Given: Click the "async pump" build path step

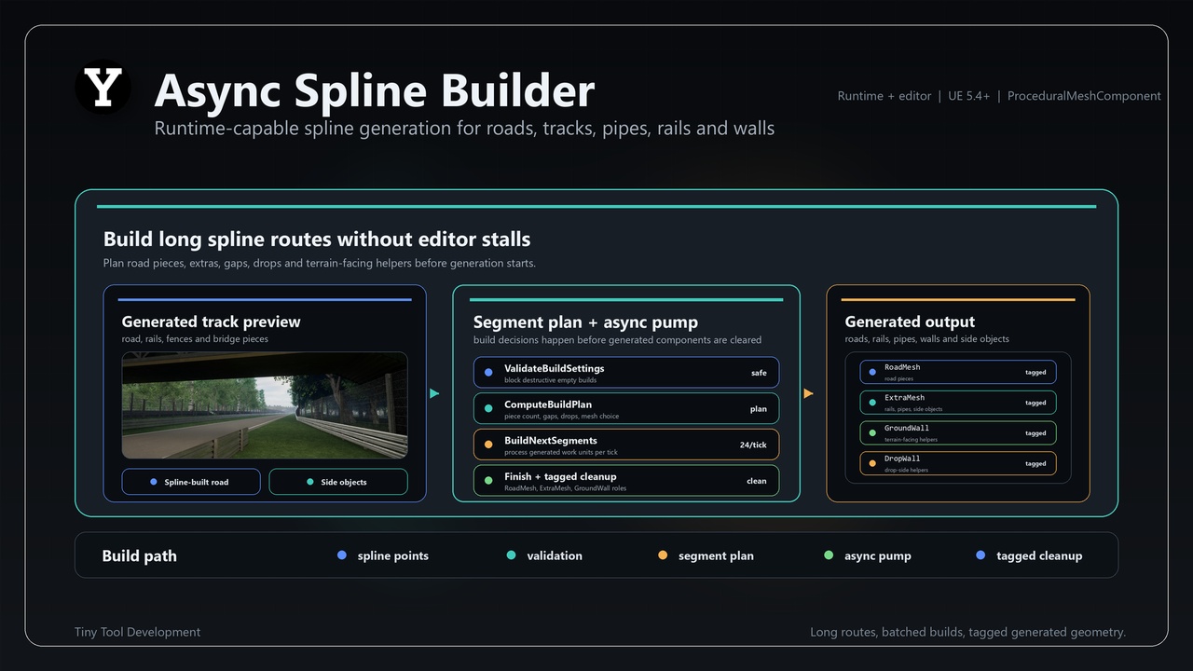Looking at the screenshot, I should [x=878, y=555].
